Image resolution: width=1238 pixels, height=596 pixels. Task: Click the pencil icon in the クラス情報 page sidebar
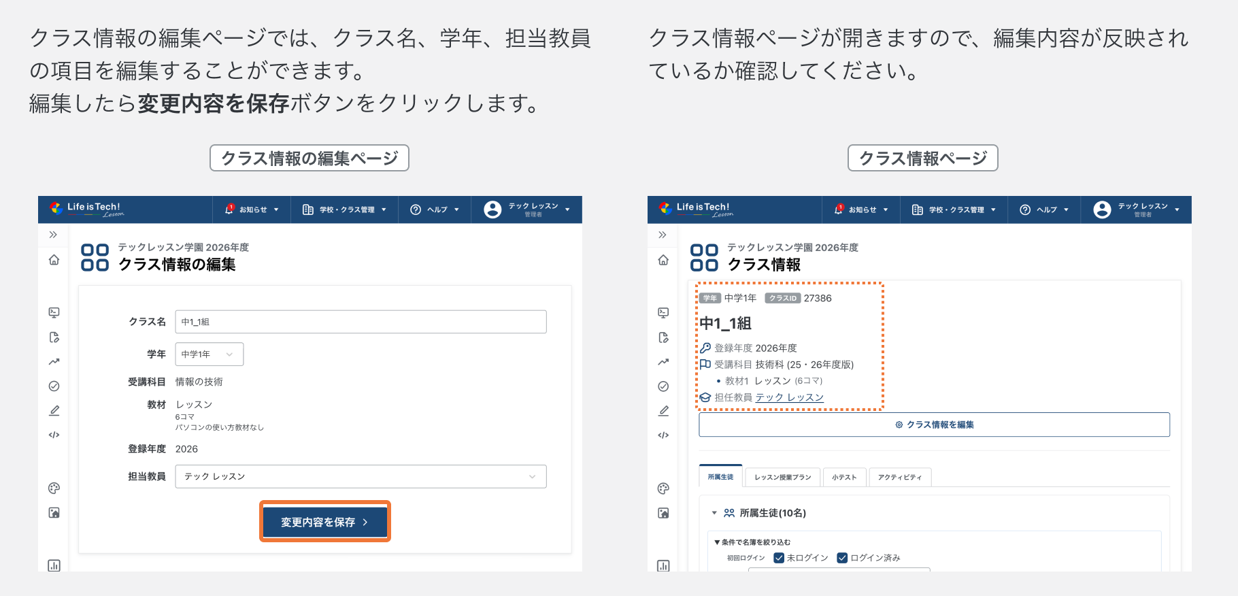click(663, 410)
